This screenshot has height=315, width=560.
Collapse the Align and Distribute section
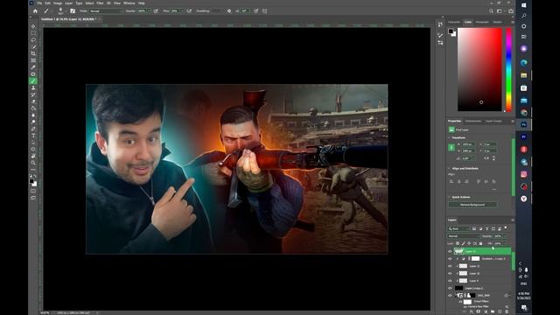point(449,168)
